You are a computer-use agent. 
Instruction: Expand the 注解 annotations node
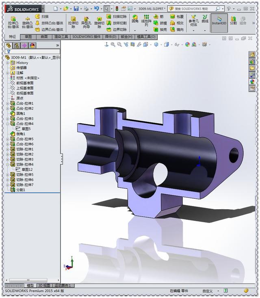coord(7,73)
